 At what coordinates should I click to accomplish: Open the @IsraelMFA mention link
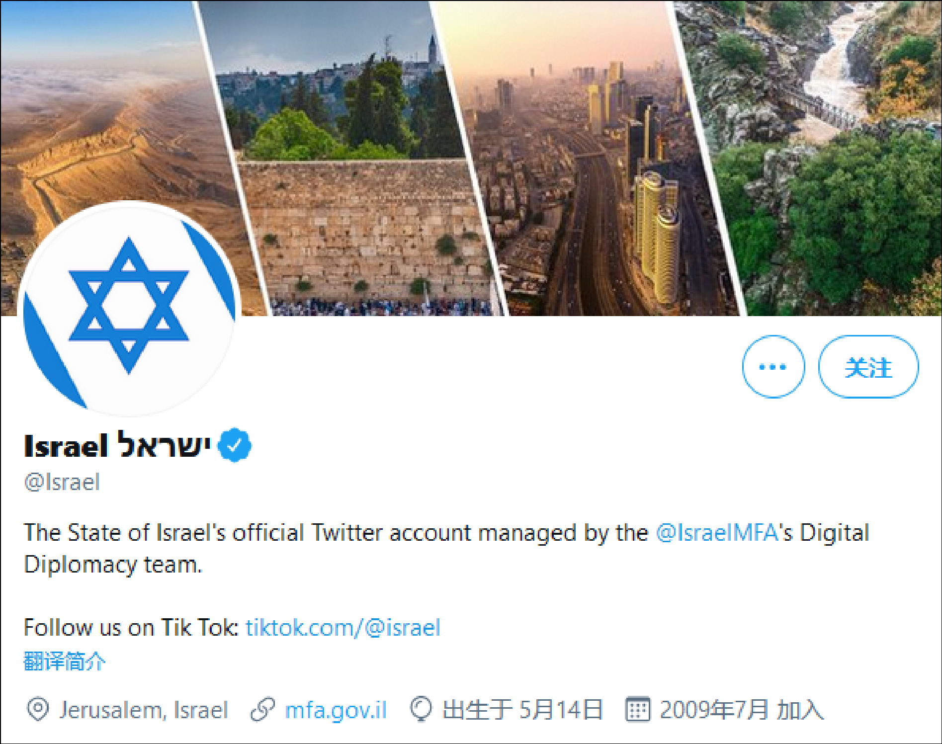coord(717,532)
